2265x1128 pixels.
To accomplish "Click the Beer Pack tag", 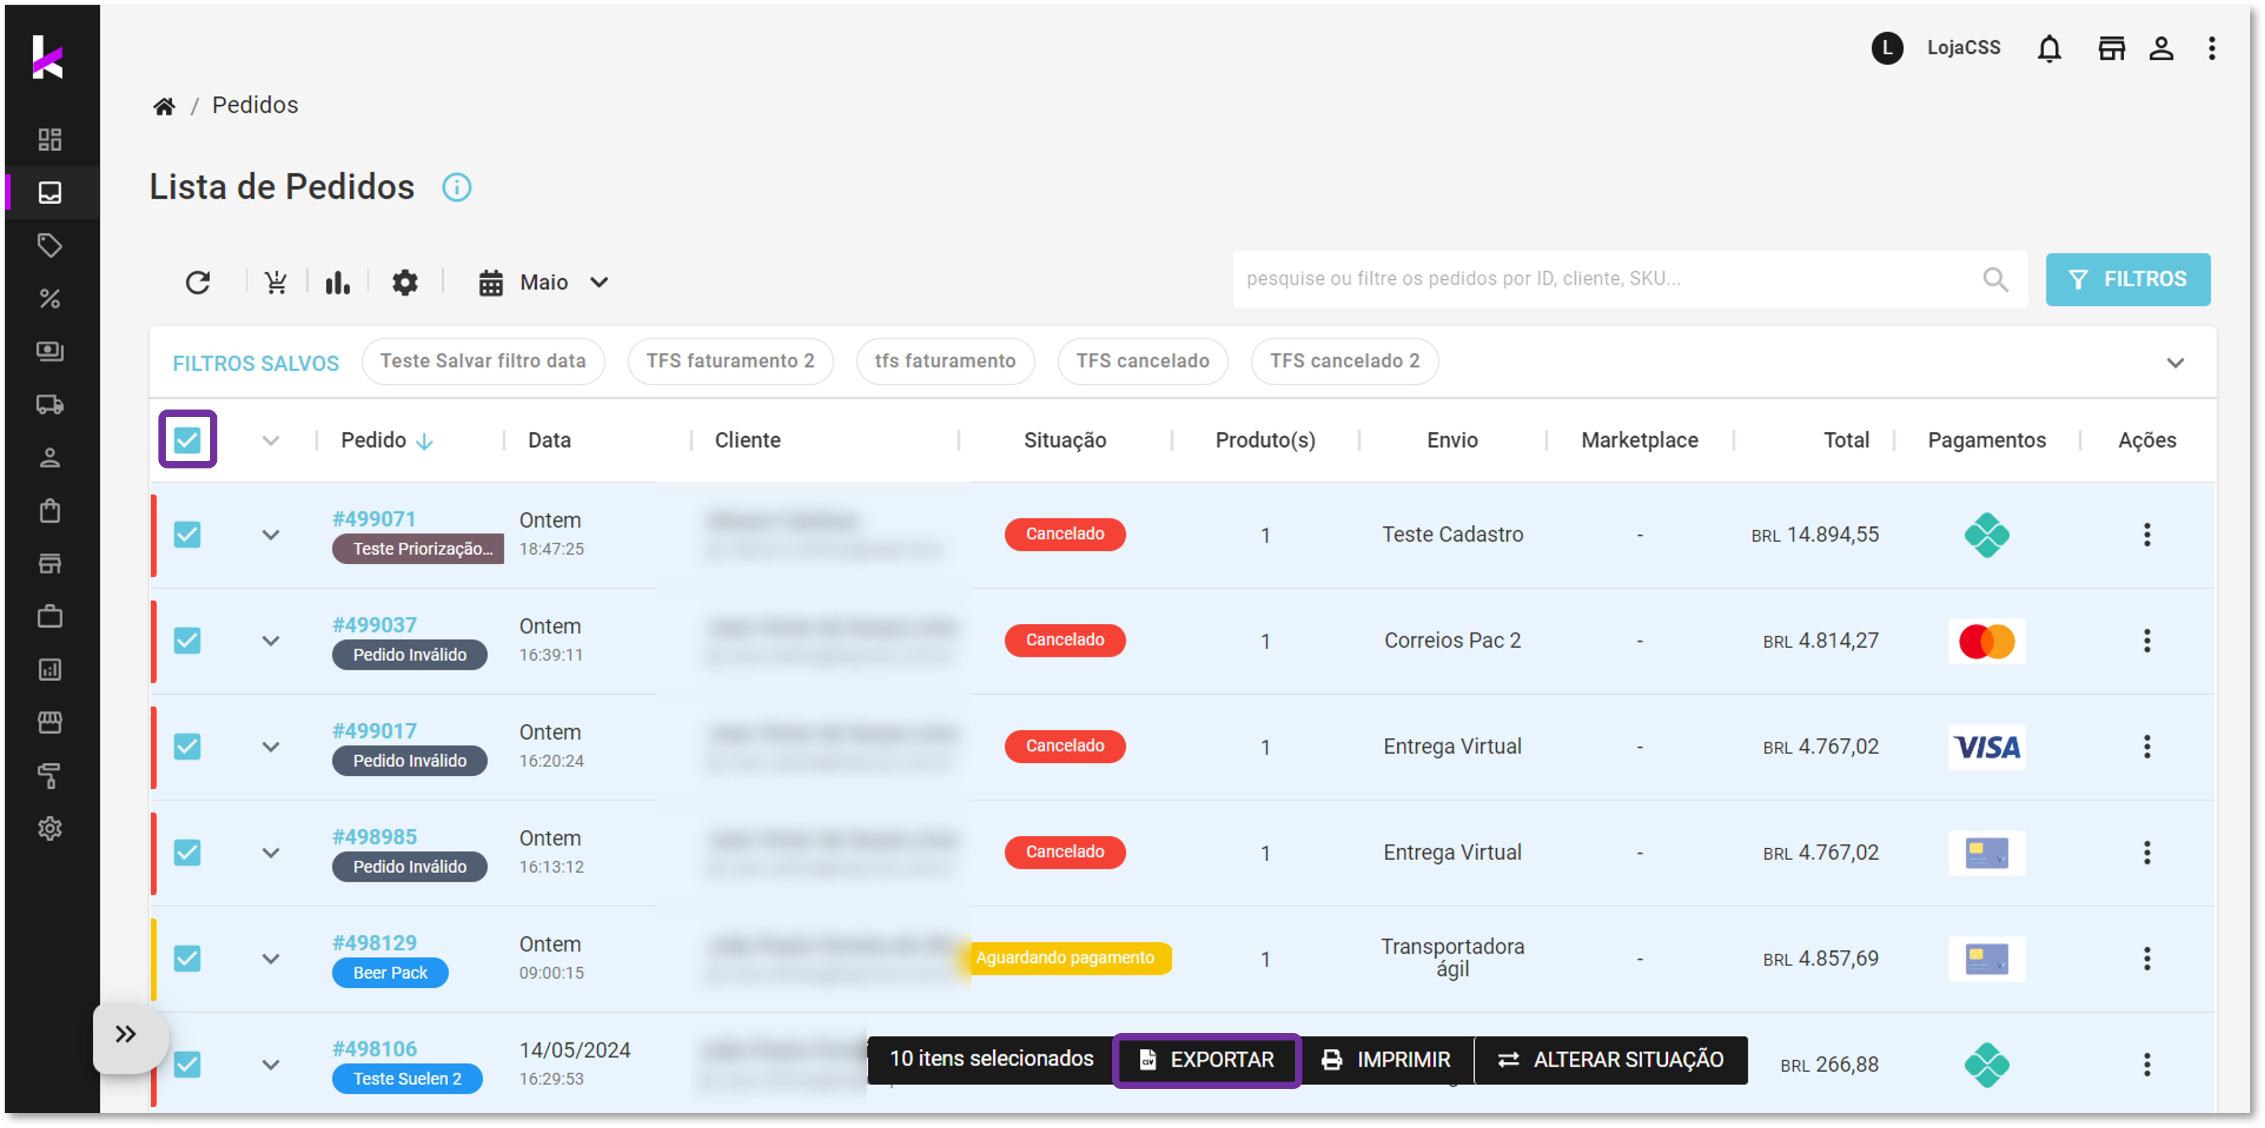I will [x=389, y=973].
